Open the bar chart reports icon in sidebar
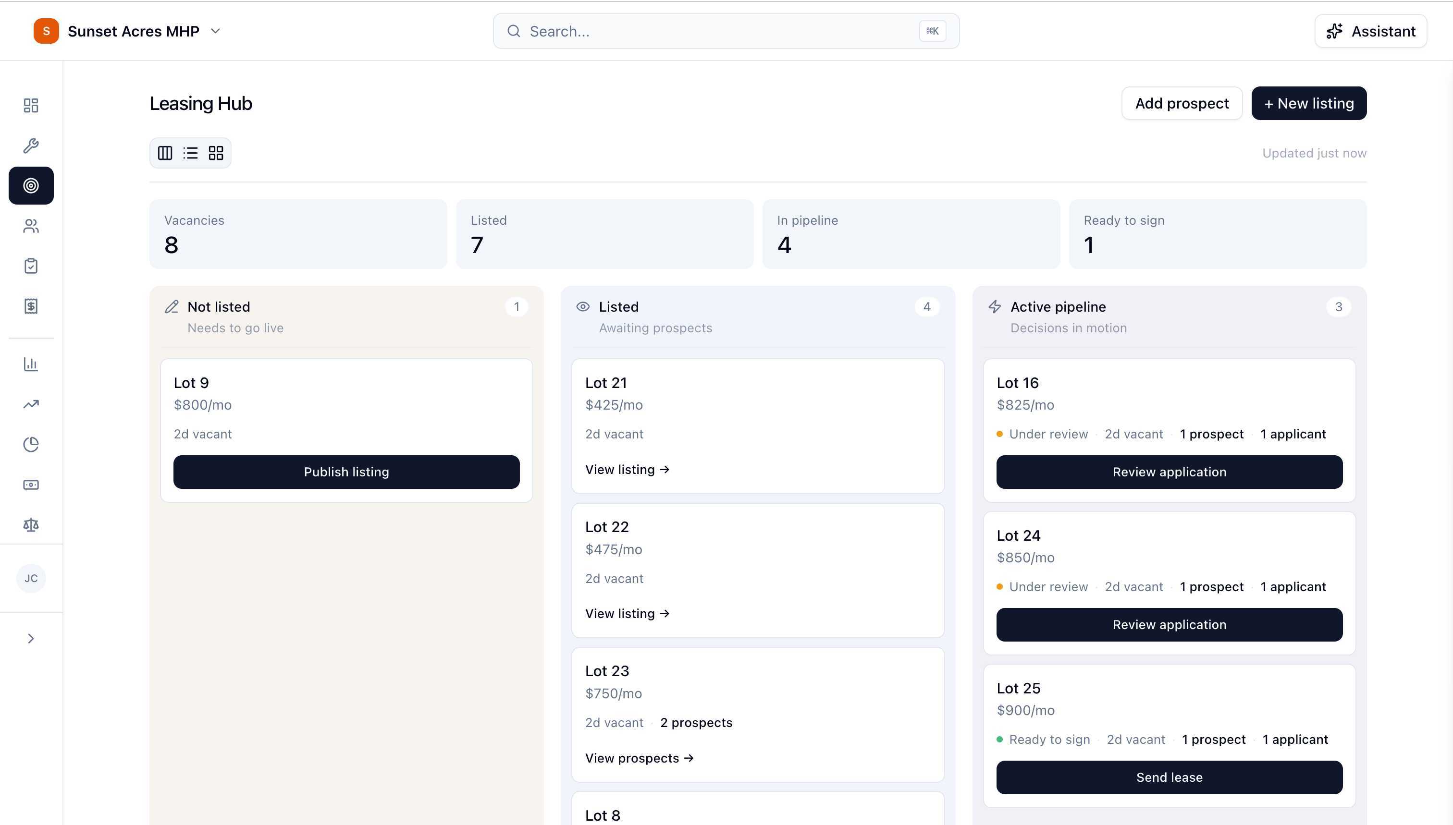This screenshot has height=825, width=1453. pos(31,364)
